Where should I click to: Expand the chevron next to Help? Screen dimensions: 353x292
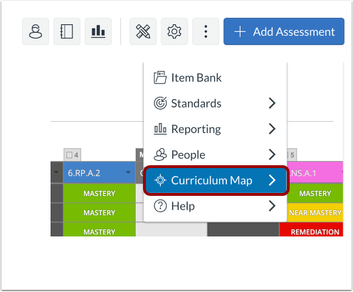pos(272,206)
